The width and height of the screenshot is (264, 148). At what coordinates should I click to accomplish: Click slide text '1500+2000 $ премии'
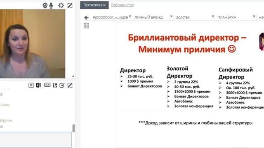192,92
